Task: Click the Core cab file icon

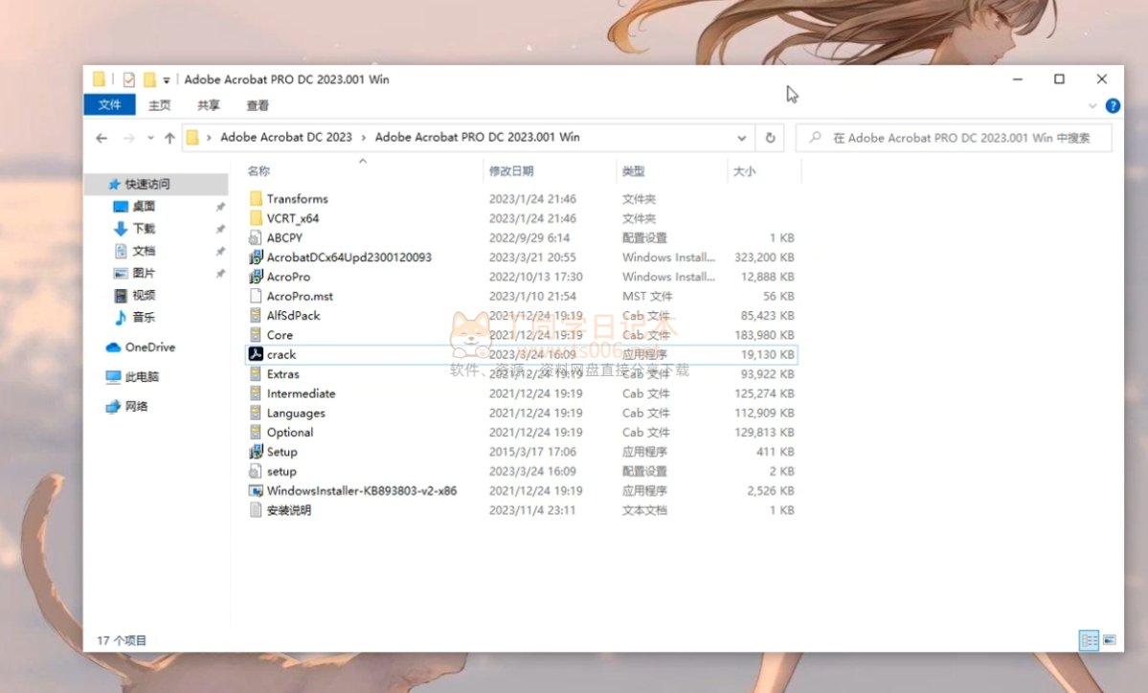Action: pos(256,335)
